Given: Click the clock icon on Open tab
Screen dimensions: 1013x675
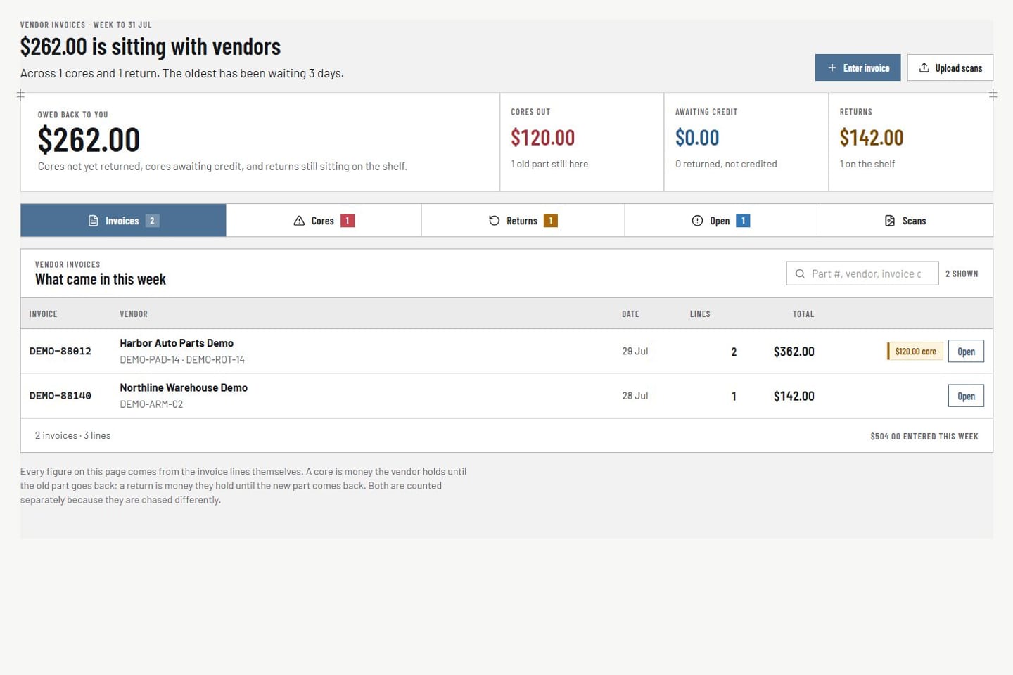Looking at the screenshot, I should coord(697,221).
